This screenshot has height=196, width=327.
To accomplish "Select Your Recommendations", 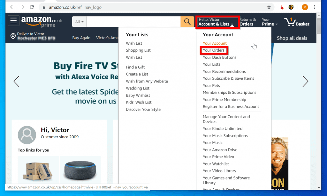I will [224, 71].
